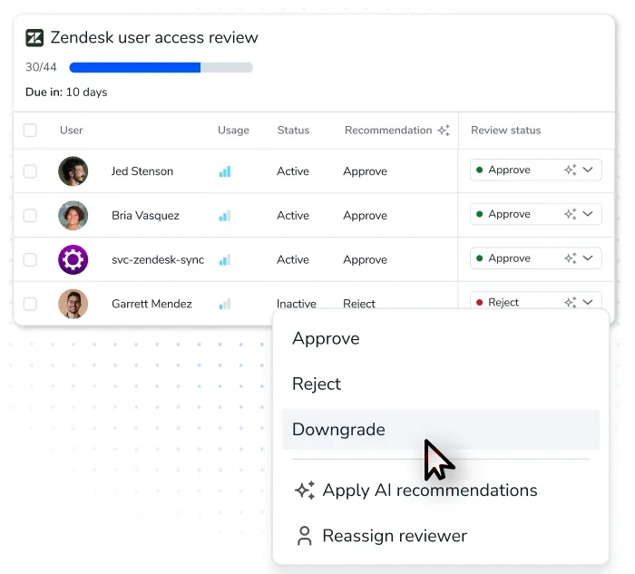This screenshot has width=635, height=574.
Task: Click the name svc-zendesk-sync
Action: click(158, 259)
